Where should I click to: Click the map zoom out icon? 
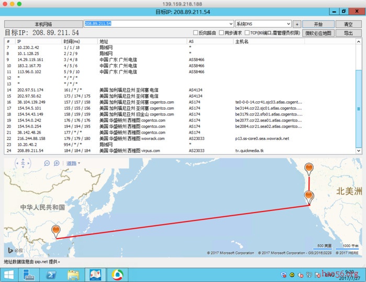point(48,163)
